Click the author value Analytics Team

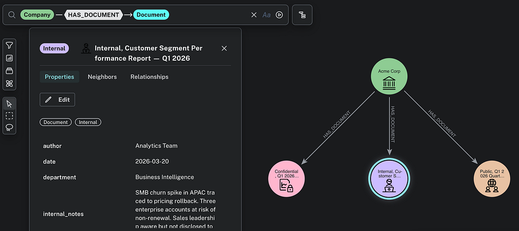point(156,146)
